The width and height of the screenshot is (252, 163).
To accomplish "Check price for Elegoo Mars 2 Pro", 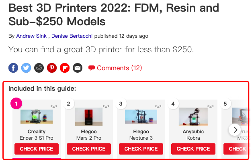I will point(89,149).
